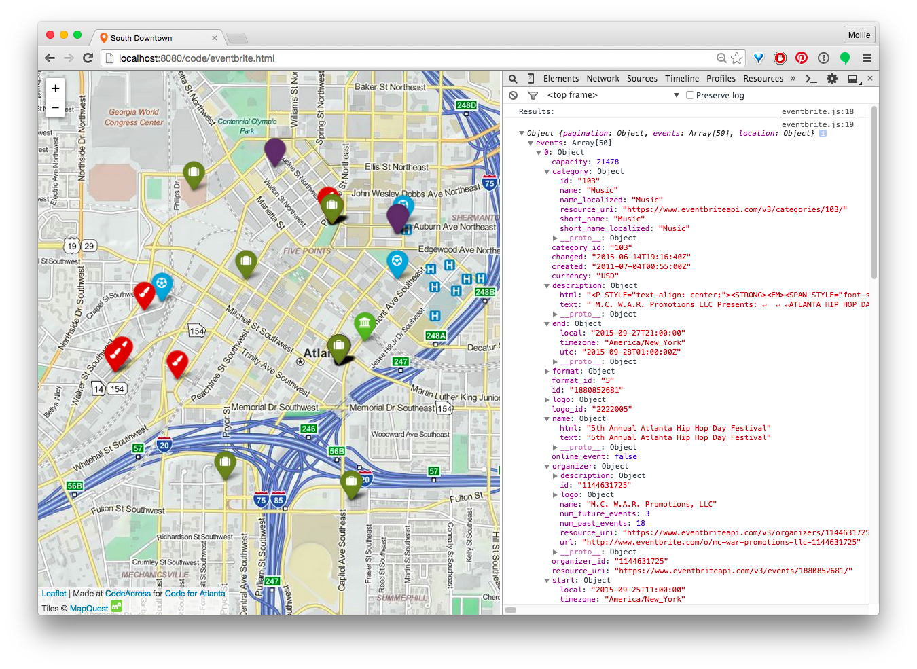Bookmark this page with the star icon
917x669 pixels.
coord(737,58)
